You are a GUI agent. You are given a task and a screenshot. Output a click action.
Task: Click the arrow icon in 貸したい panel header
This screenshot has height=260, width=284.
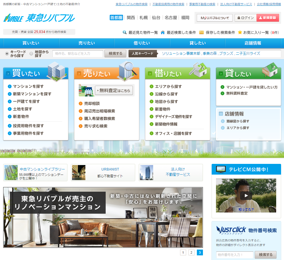(221, 74)
